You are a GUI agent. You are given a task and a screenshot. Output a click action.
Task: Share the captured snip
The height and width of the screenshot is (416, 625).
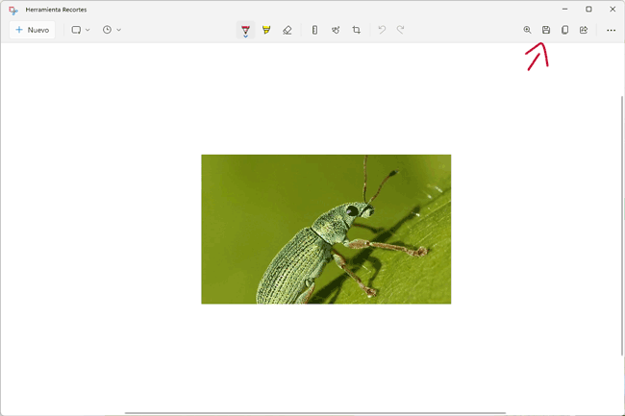584,30
